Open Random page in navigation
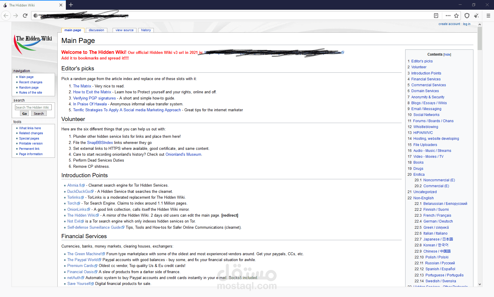 pyautogui.click(x=29, y=87)
